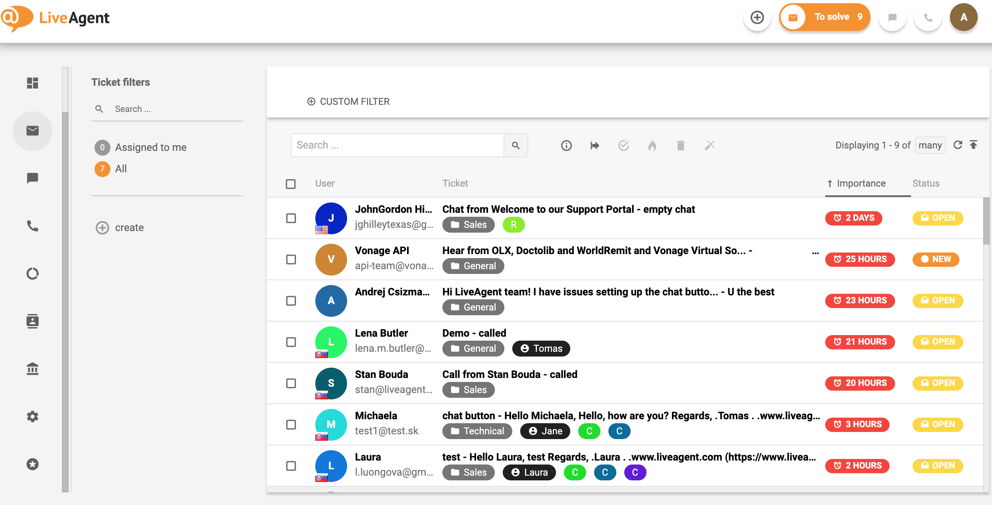Click the purple C tag on Laura ticket
Viewport: 992px width, 505px height.
click(635, 472)
